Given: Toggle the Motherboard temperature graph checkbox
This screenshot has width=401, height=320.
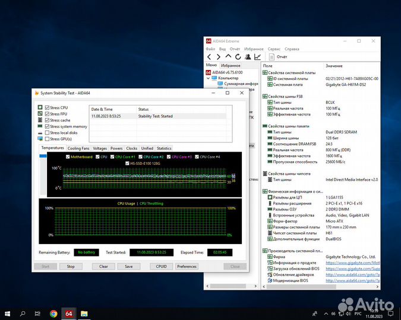Looking at the screenshot, I should 67,156.
